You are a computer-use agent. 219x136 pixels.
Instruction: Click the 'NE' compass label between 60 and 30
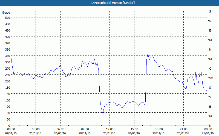pyautogui.click(x=211, y=116)
